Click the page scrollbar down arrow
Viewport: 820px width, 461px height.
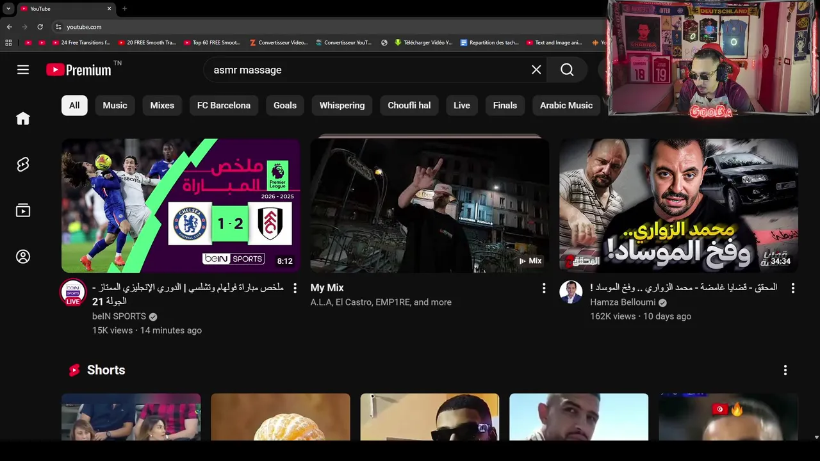click(x=816, y=437)
